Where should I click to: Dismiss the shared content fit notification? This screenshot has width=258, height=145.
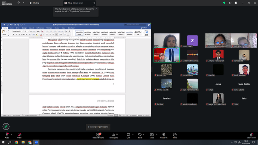click(96, 9)
